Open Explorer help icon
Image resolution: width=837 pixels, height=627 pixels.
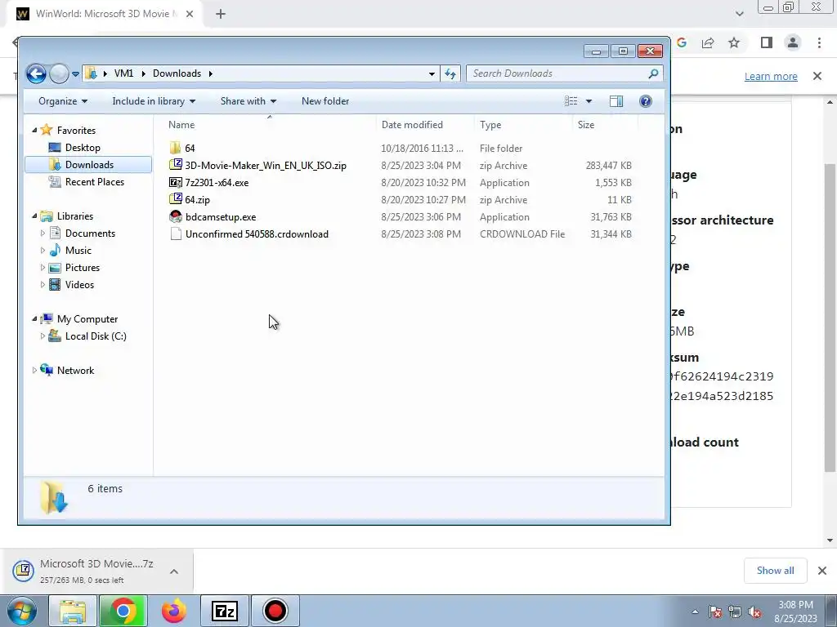(x=646, y=101)
